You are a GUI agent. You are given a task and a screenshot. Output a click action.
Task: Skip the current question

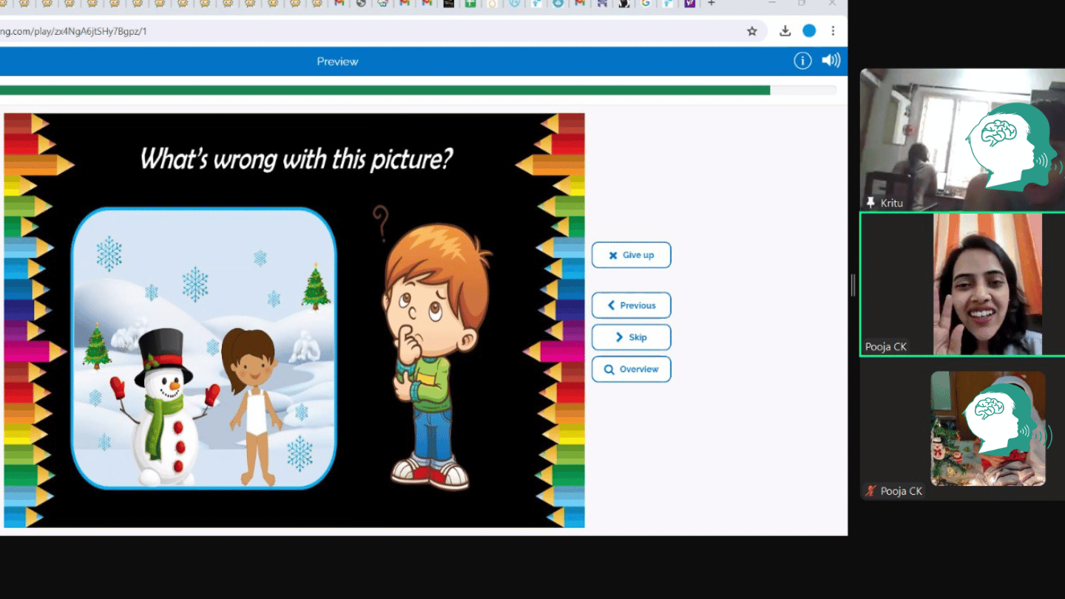(631, 337)
